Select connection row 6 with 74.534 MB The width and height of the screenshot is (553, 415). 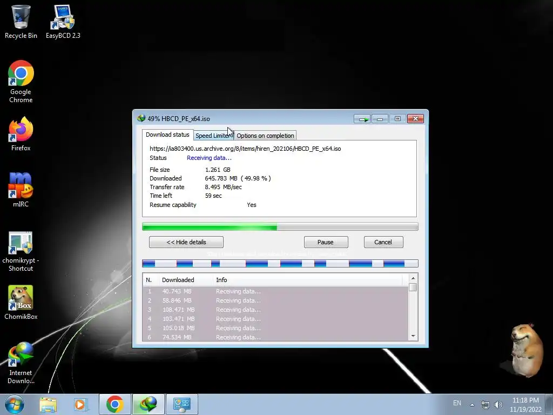point(275,337)
